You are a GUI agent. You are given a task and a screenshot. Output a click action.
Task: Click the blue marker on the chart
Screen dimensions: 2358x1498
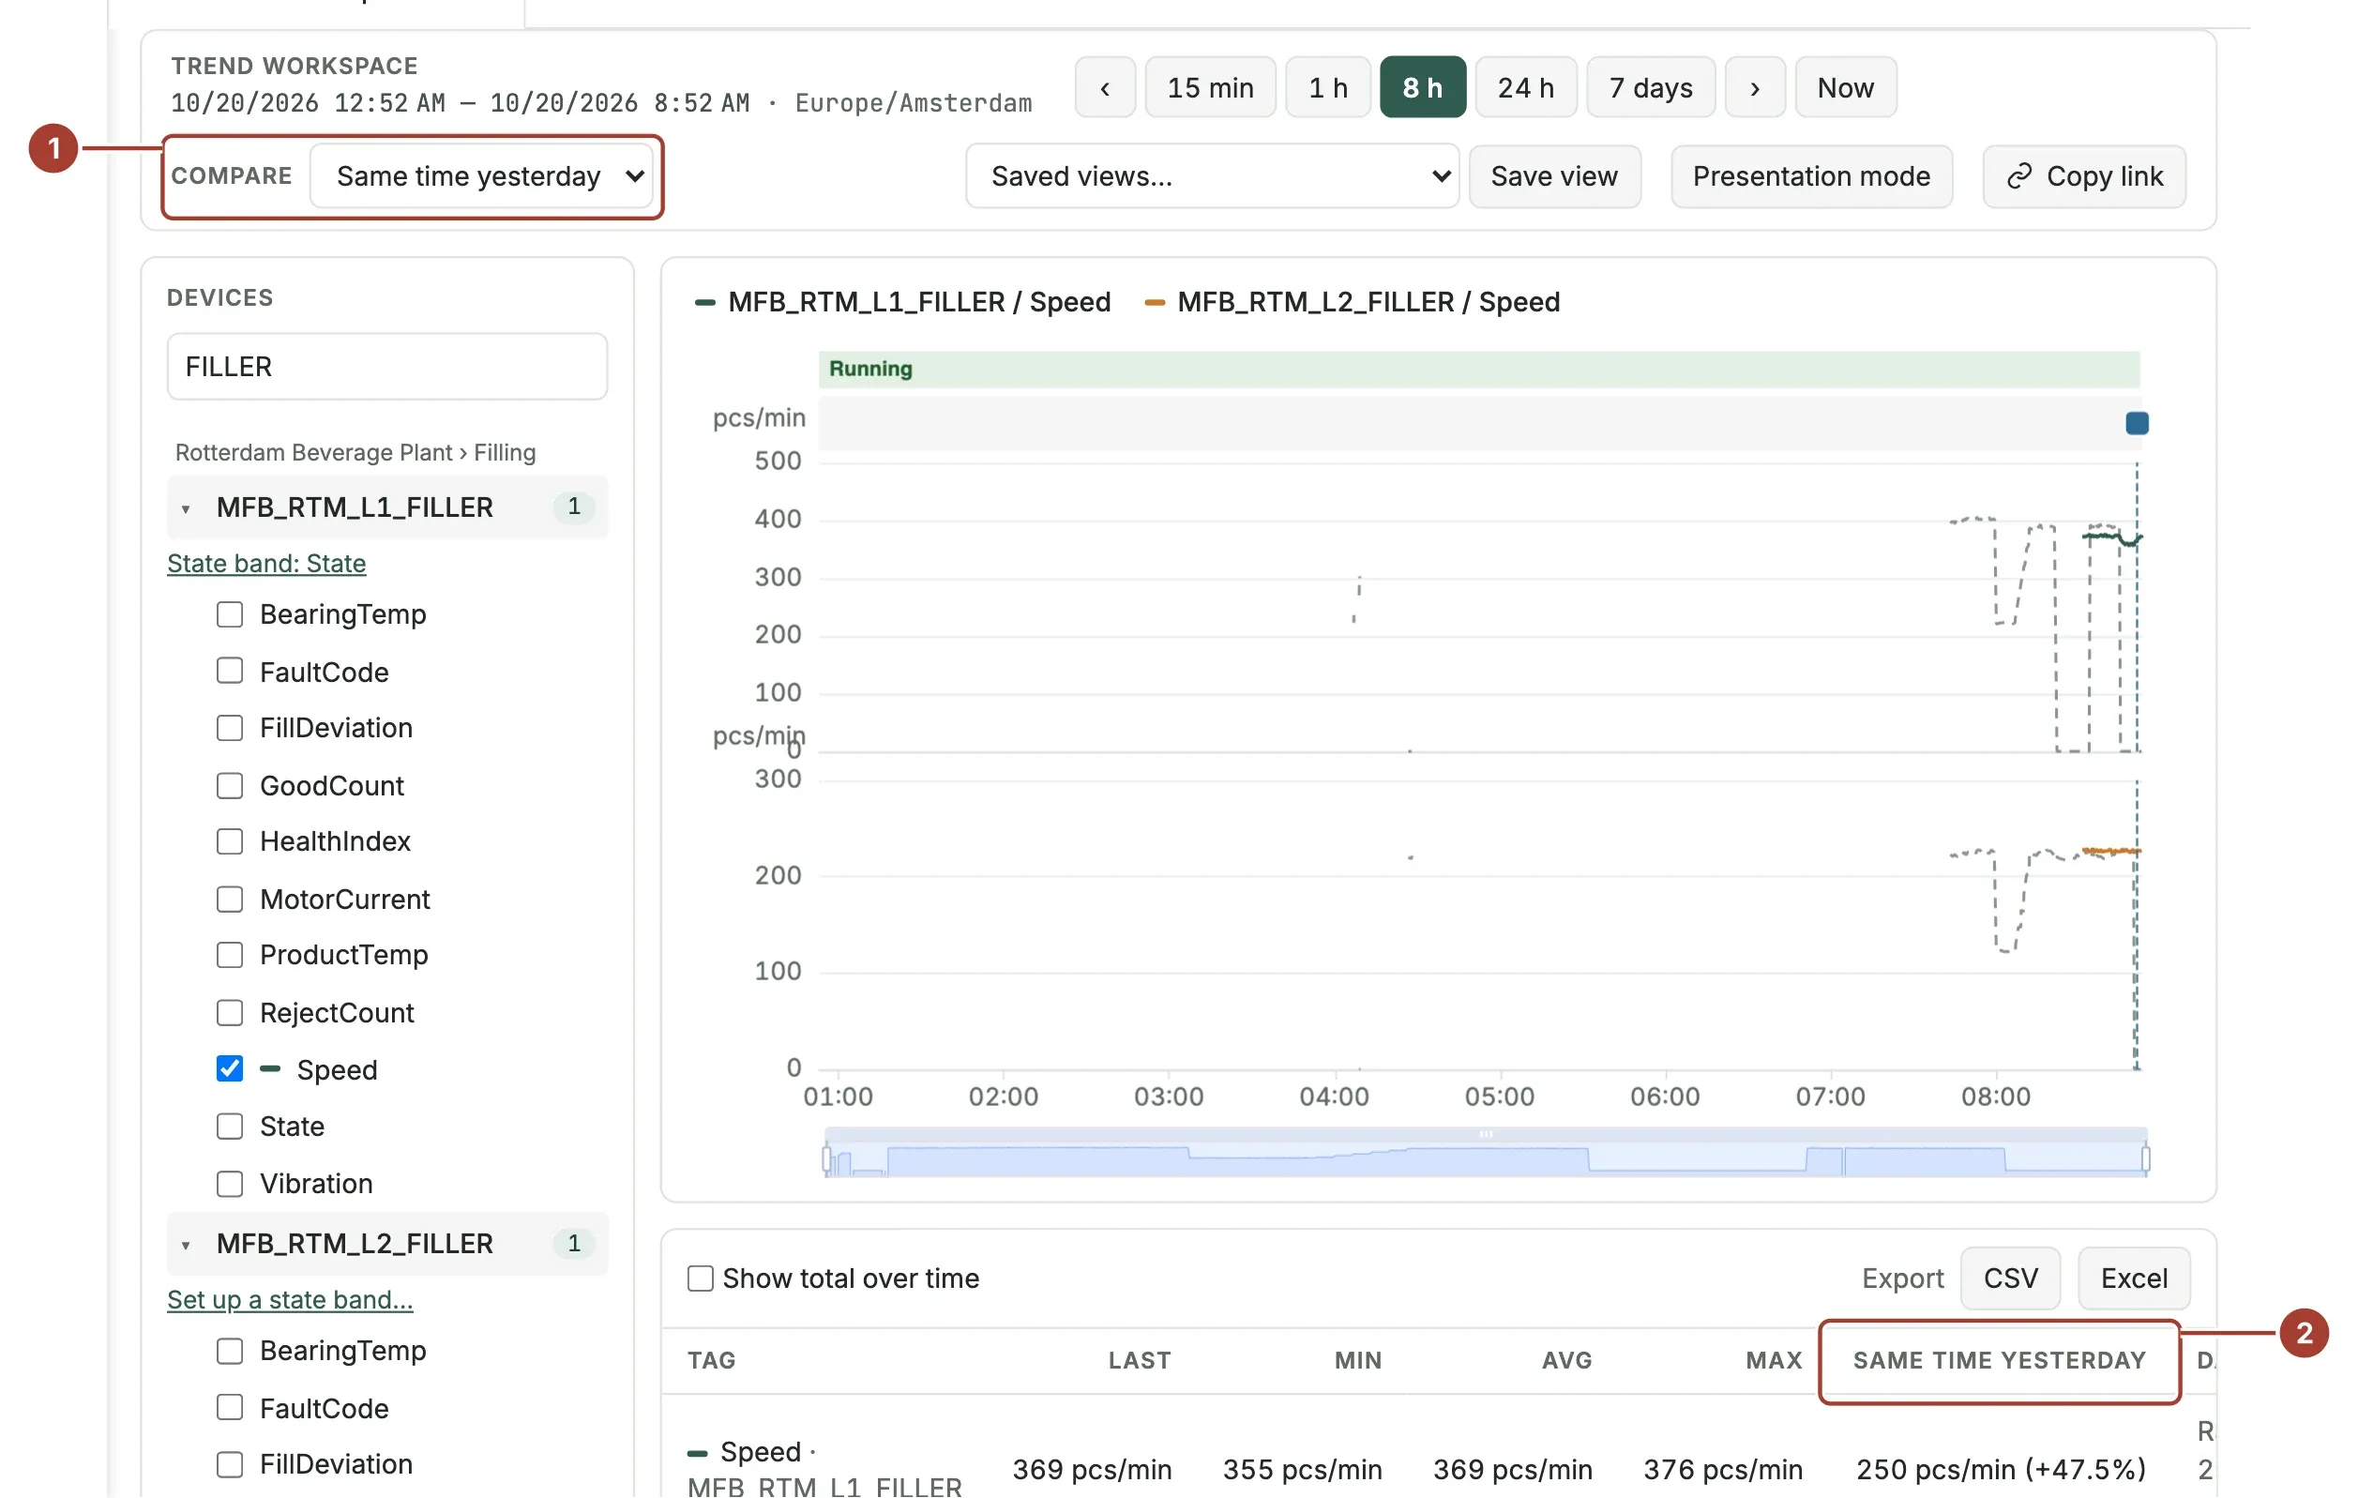[2137, 423]
